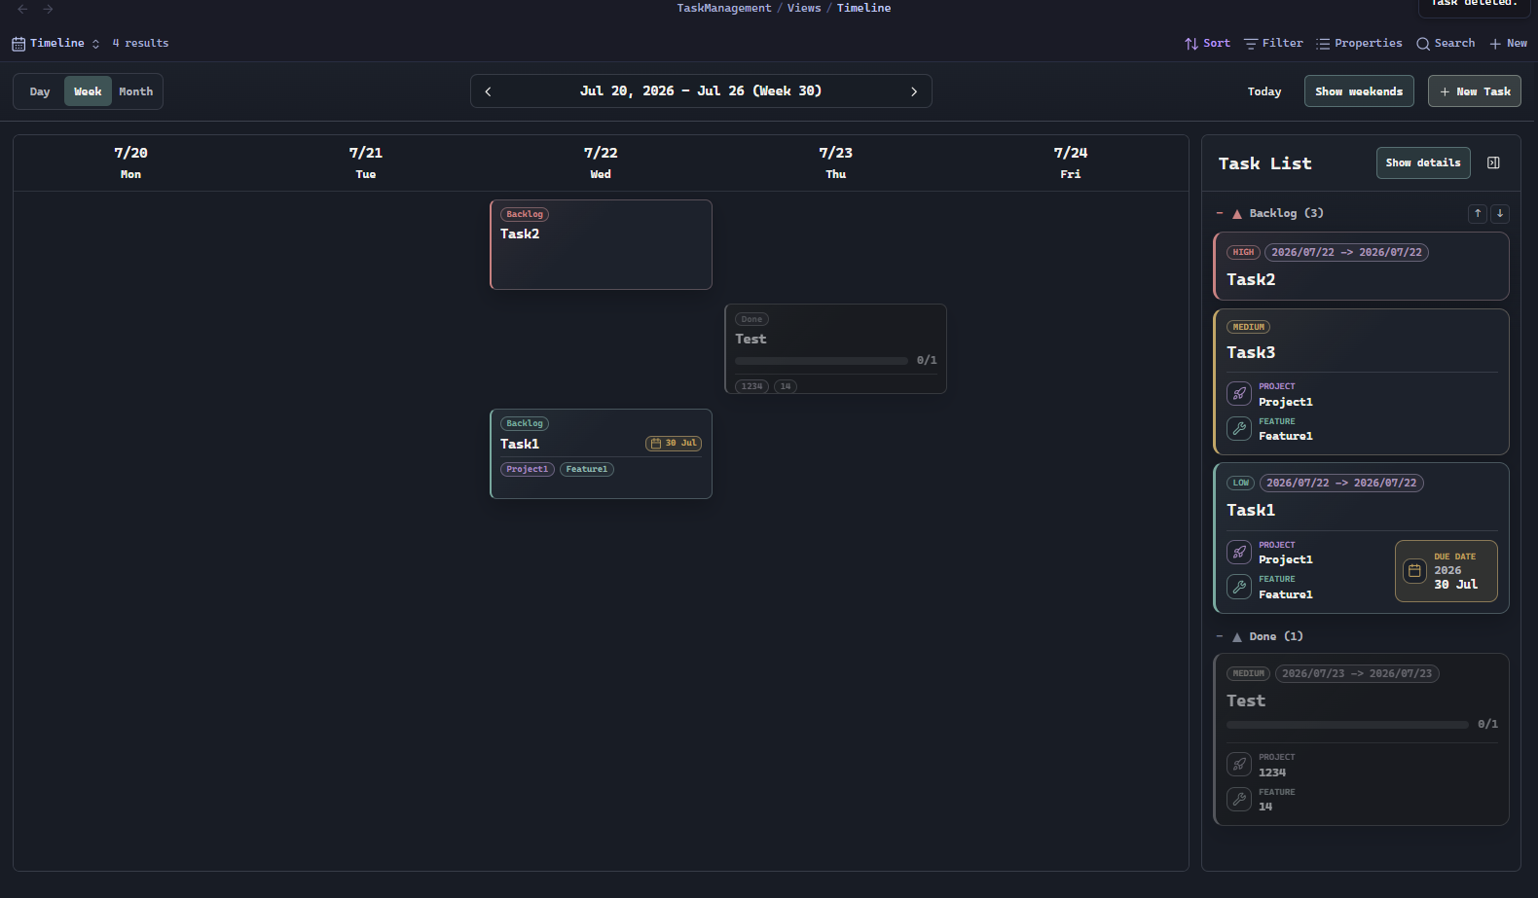The height and width of the screenshot is (898, 1538).
Task: Open the Properties menu
Action: pyautogui.click(x=1359, y=44)
